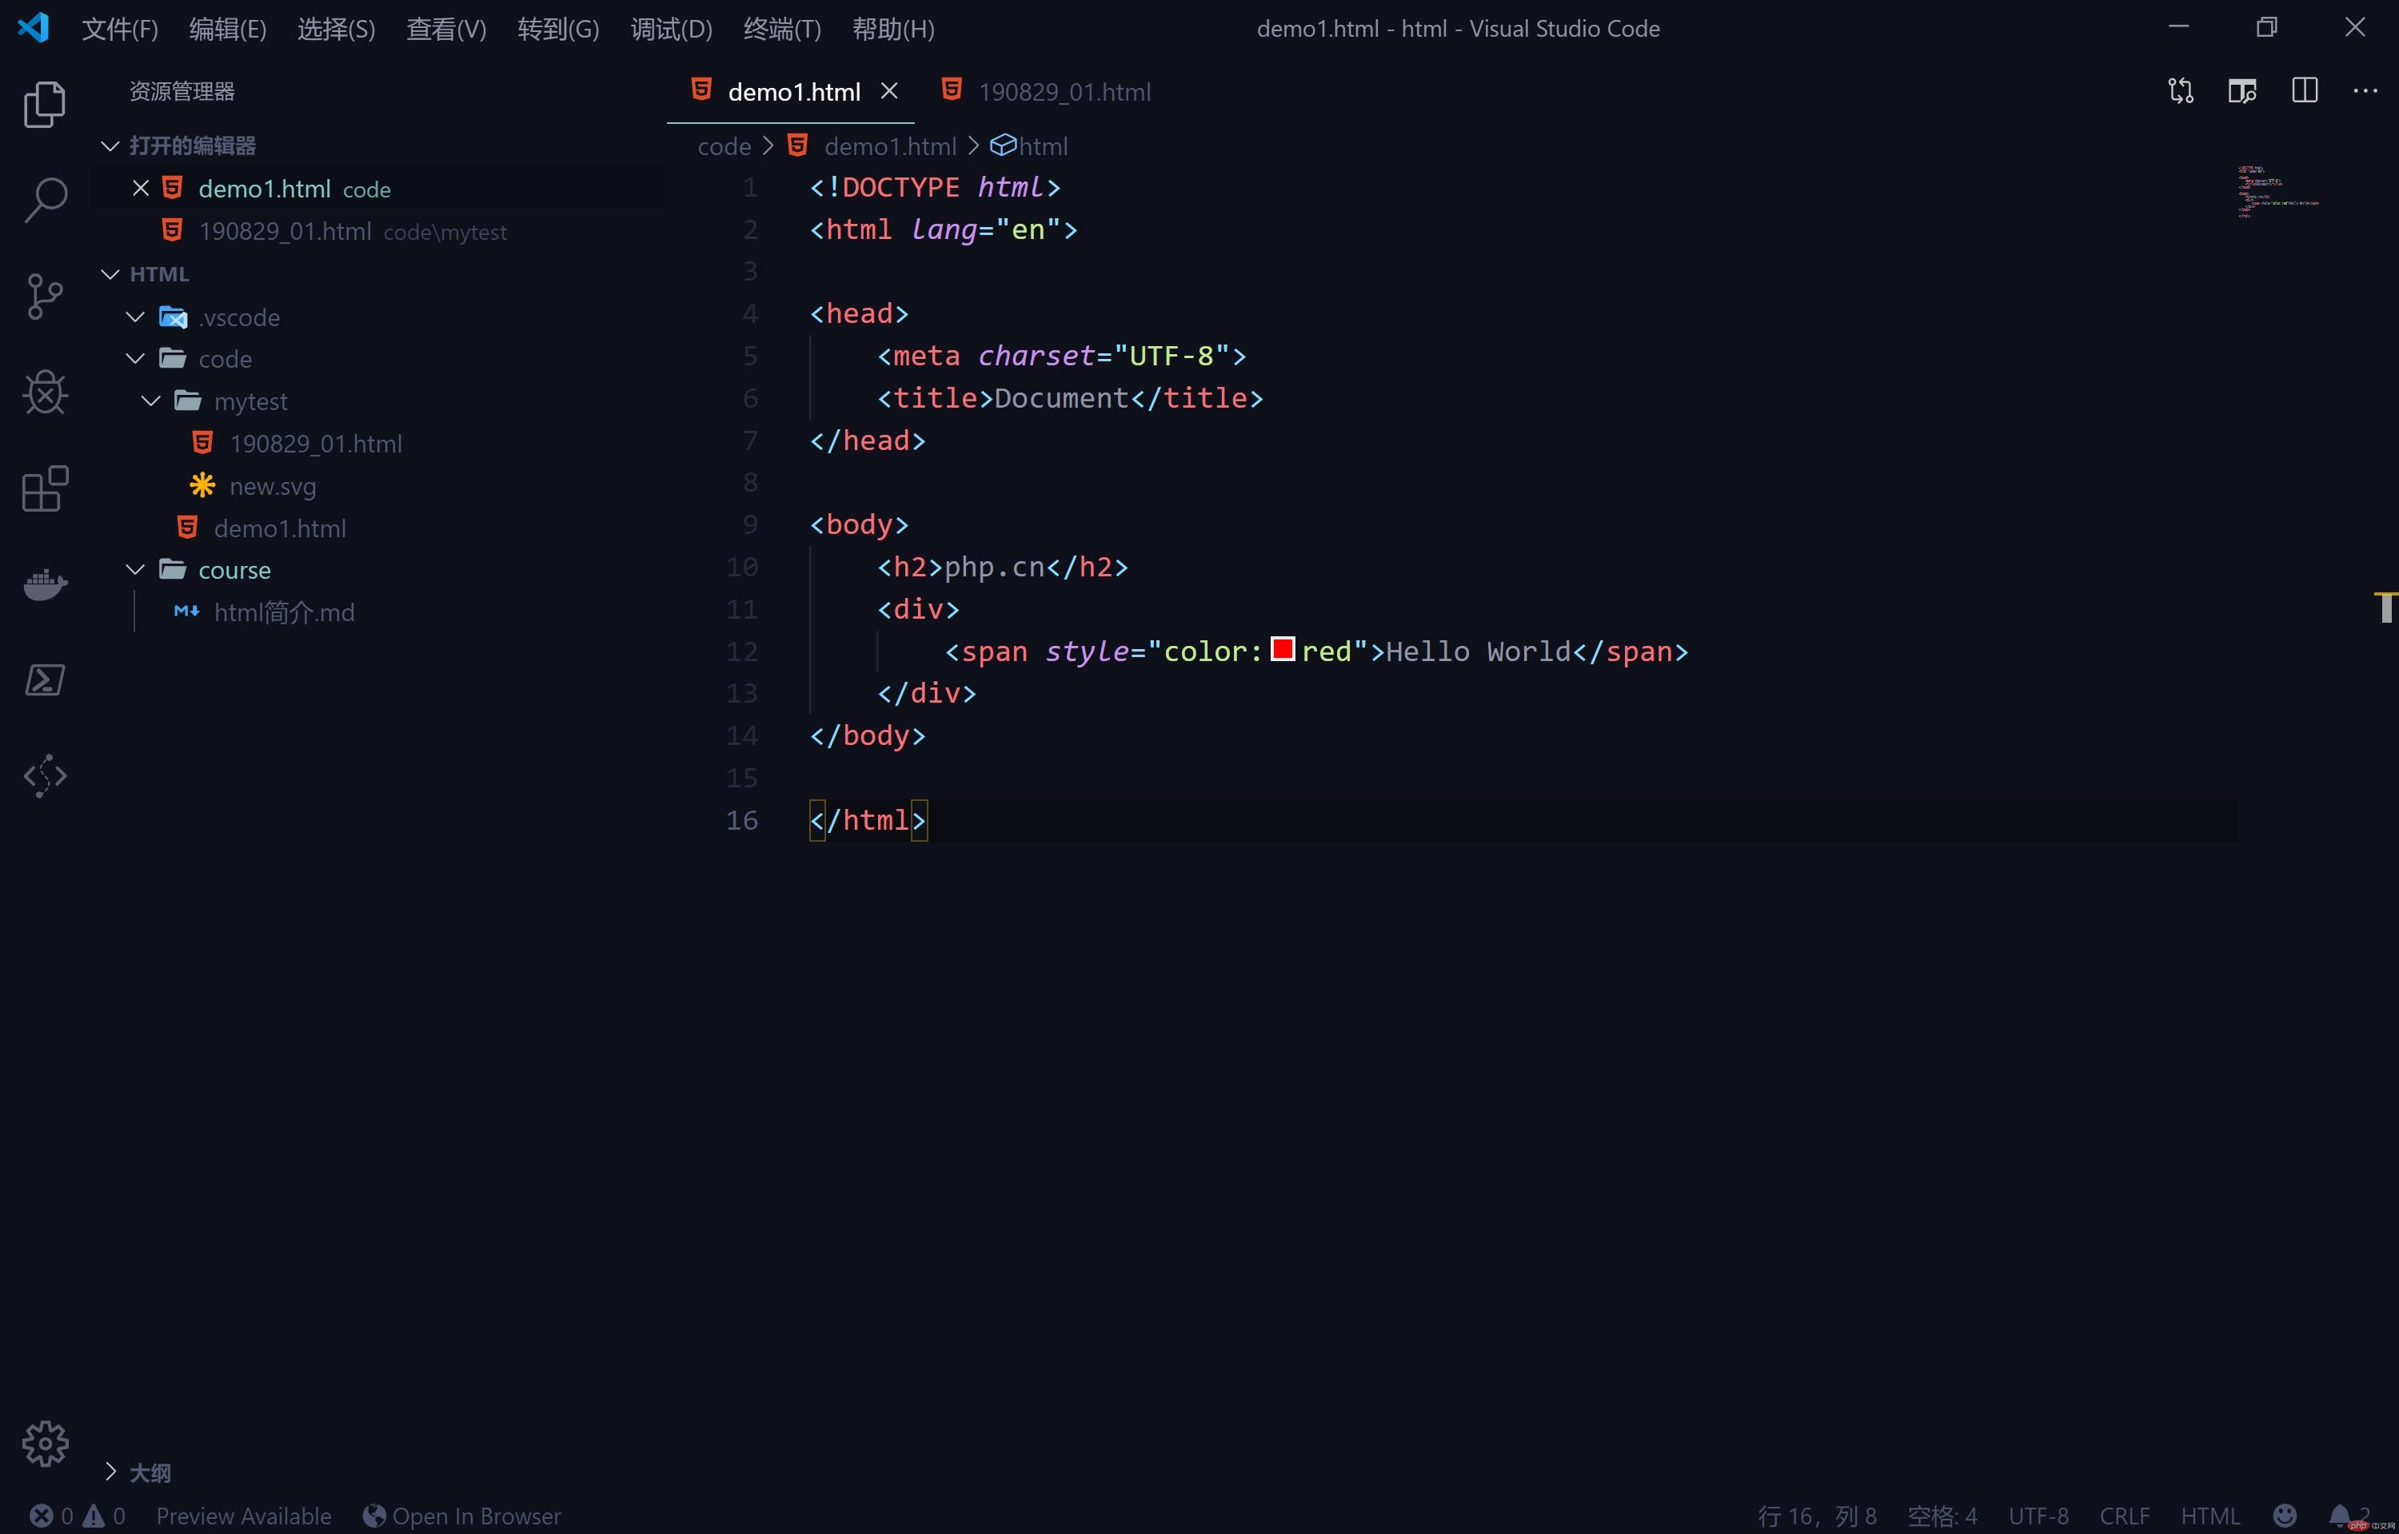Image resolution: width=2399 pixels, height=1534 pixels.
Task: Change file encoding via UTF-8
Action: [2038, 1515]
